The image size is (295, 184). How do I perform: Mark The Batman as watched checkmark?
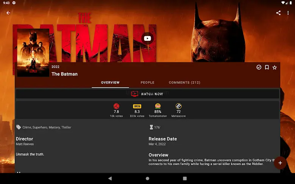point(259,67)
